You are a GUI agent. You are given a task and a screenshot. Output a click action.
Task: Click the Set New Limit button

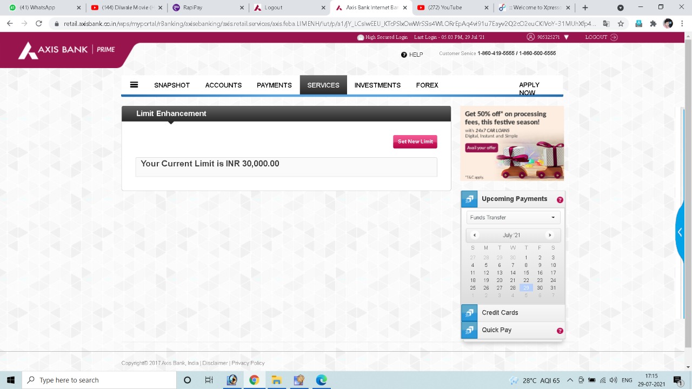(x=415, y=141)
